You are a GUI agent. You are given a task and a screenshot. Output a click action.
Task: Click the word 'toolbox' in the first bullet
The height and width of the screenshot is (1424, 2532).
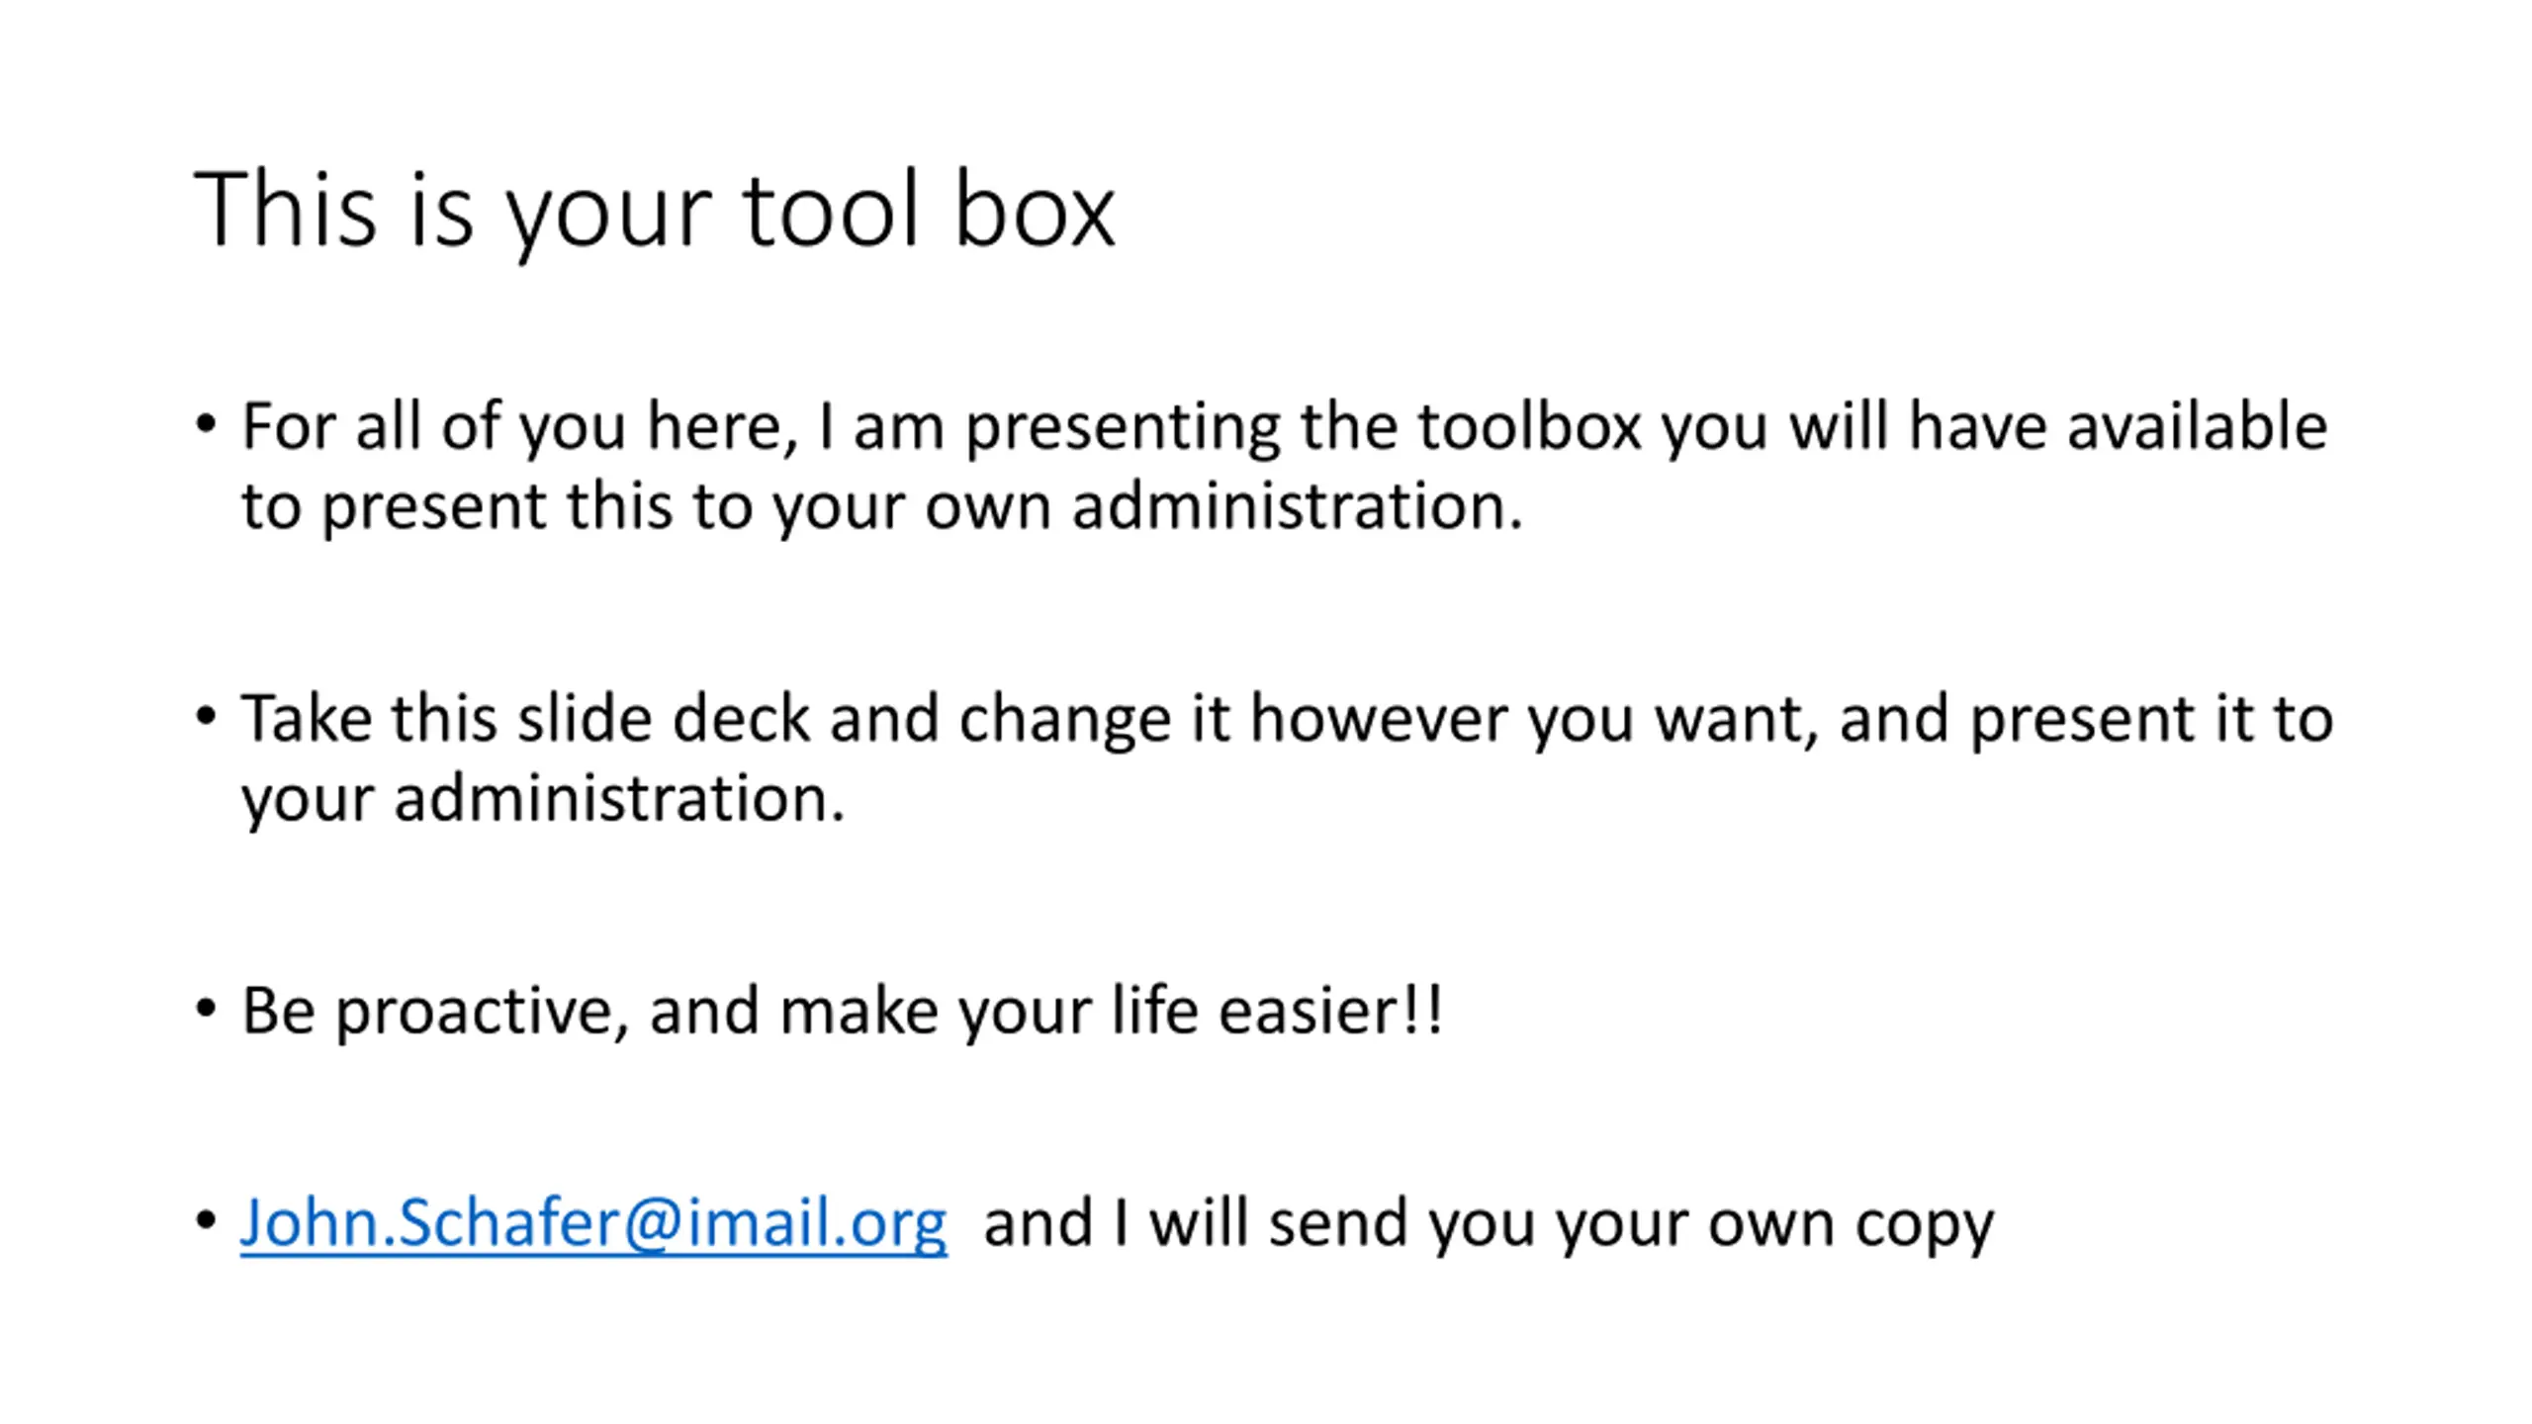coord(1530,426)
